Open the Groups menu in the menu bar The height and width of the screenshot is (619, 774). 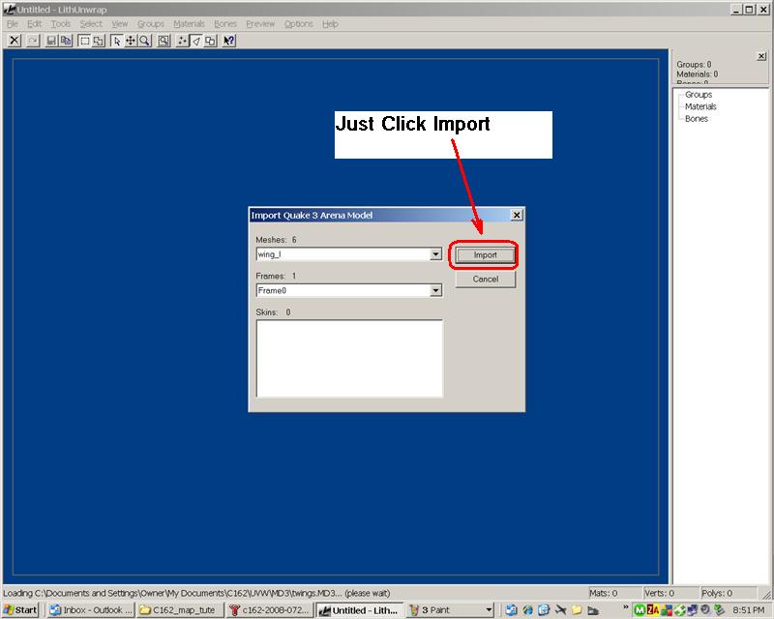tap(151, 23)
